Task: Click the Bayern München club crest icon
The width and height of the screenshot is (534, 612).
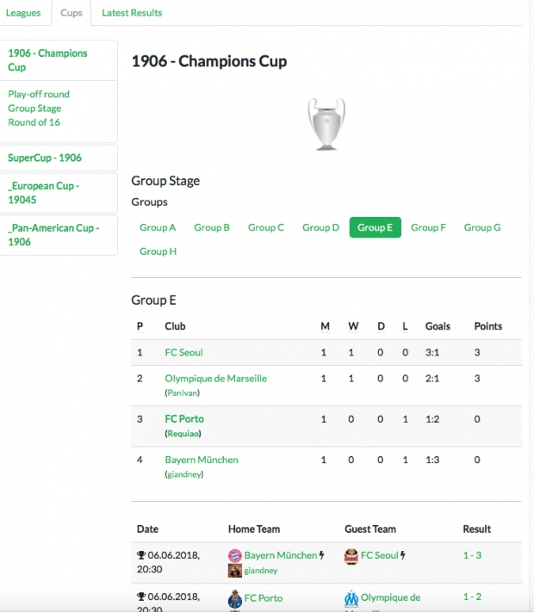Action: [235, 555]
